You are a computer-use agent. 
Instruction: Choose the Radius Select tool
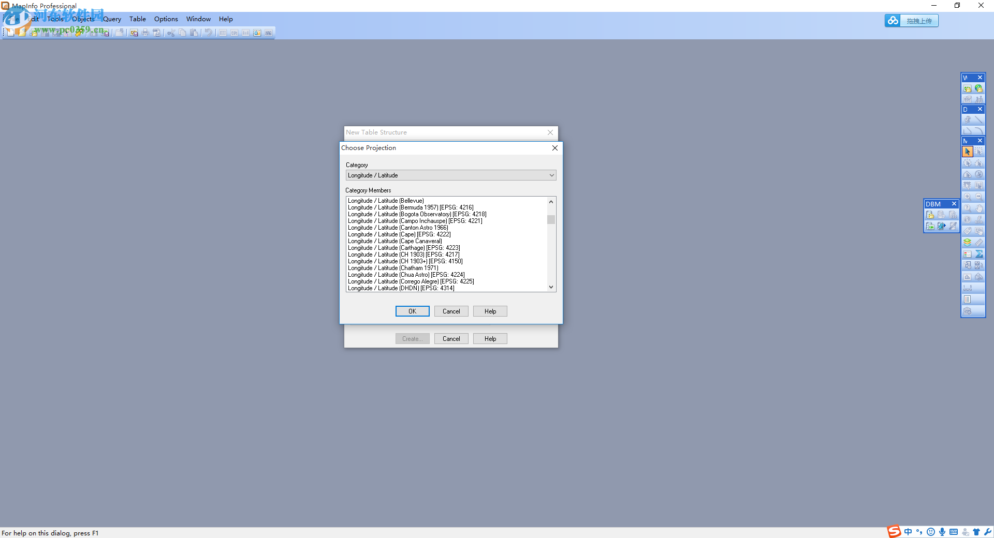967,163
